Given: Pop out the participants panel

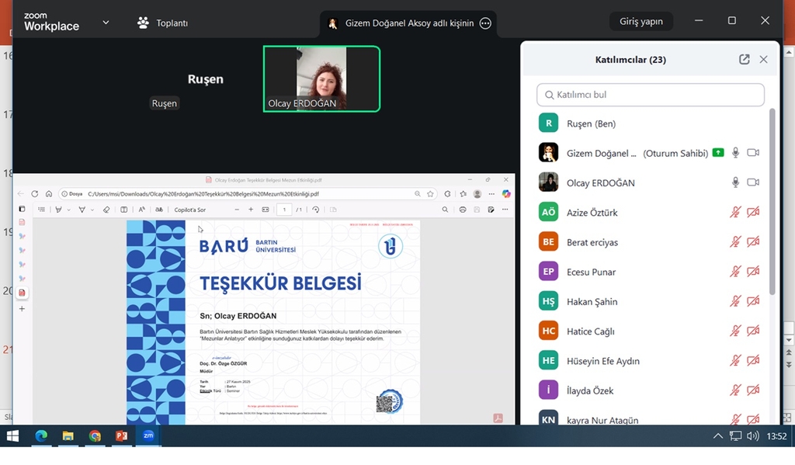Looking at the screenshot, I should point(744,60).
